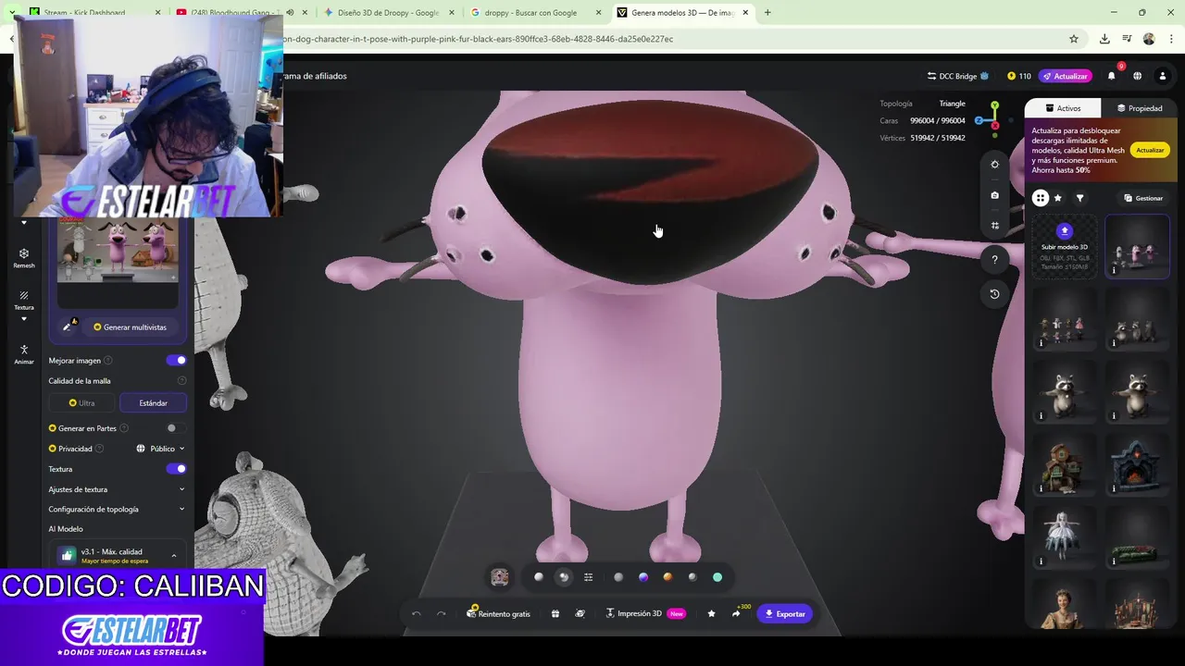Click the Gestionar button in assets panel

[x=1143, y=198]
